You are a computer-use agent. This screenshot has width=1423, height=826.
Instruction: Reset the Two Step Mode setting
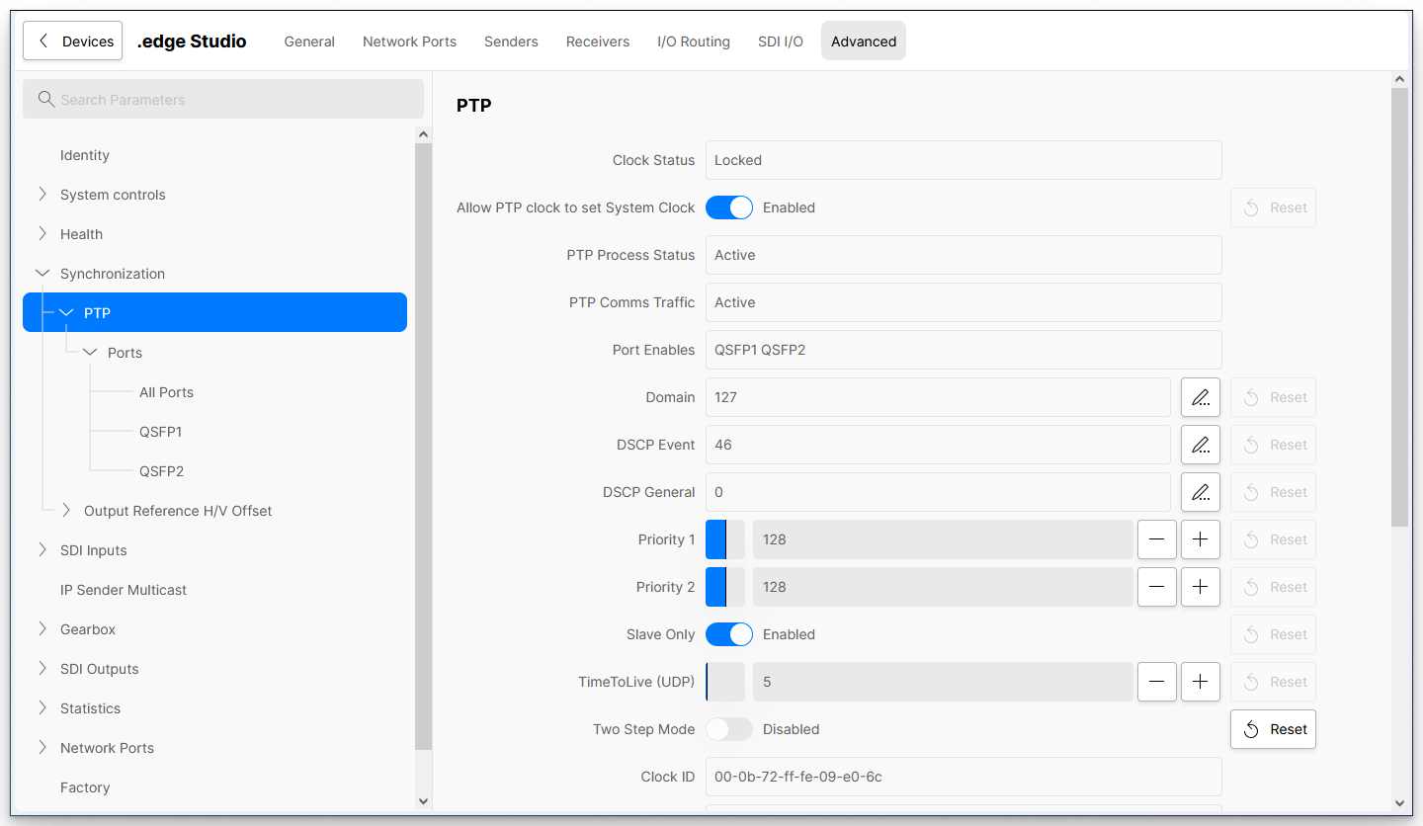pos(1273,729)
